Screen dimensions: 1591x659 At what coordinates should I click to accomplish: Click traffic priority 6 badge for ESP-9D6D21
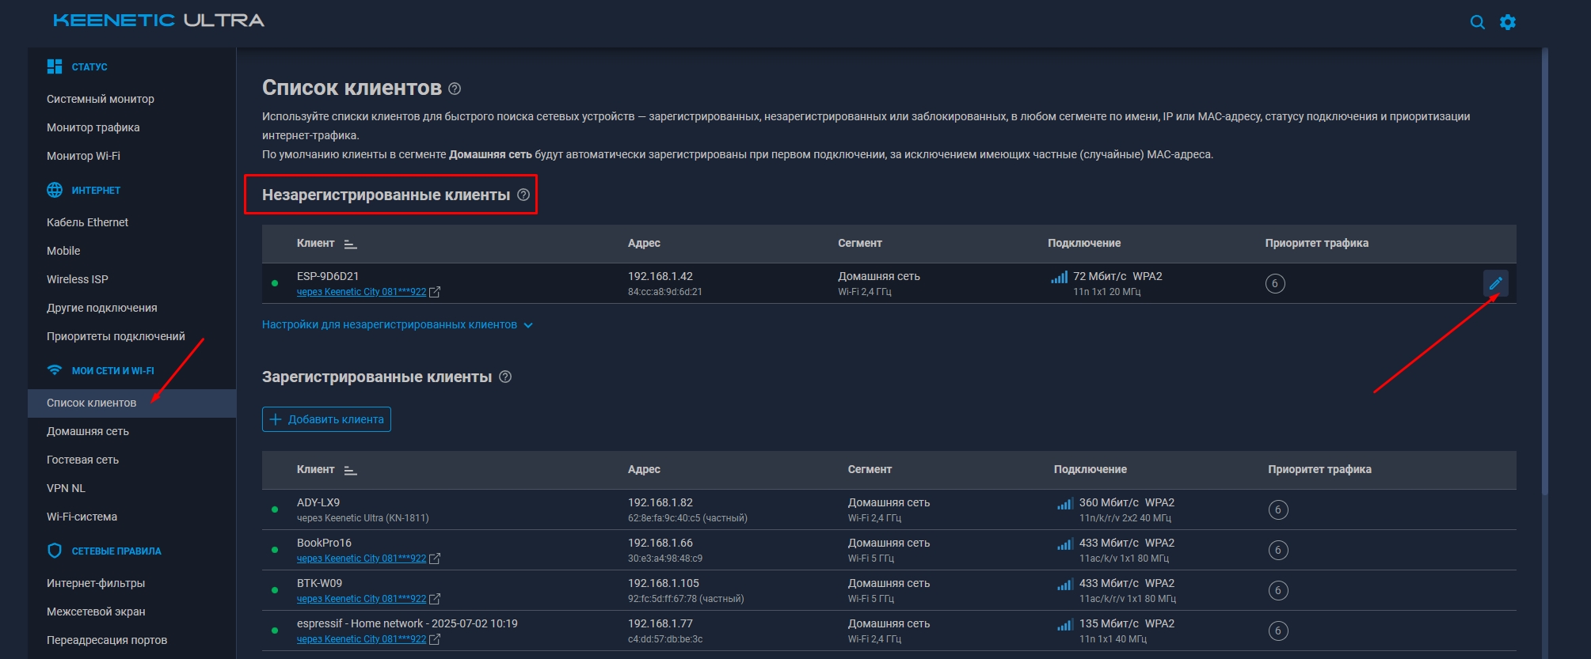tap(1274, 283)
